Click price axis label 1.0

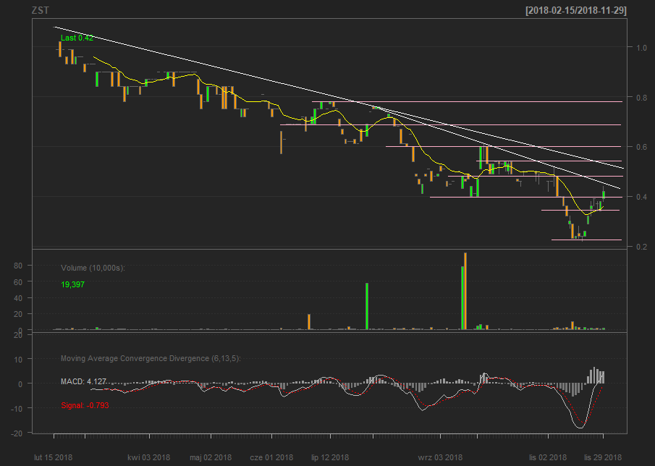[x=642, y=48]
